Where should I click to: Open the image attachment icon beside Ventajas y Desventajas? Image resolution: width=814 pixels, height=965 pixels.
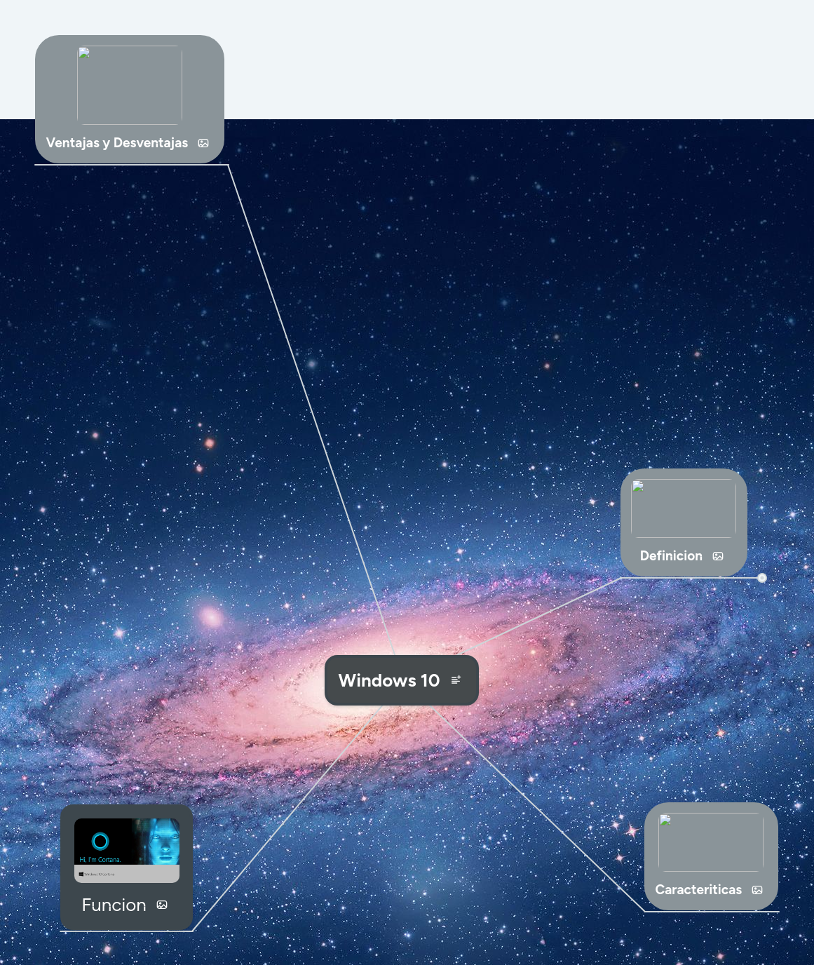click(203, 143)
